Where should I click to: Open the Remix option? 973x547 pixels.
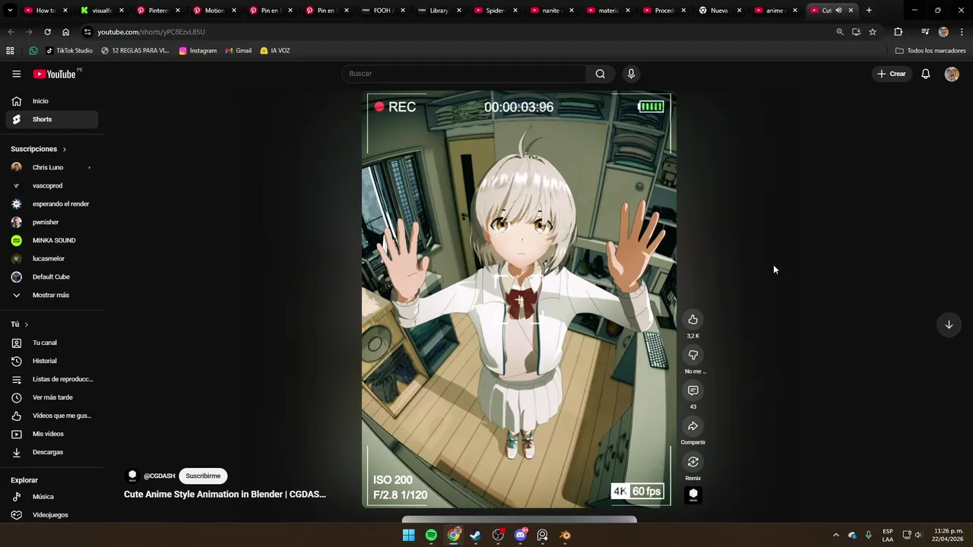pos(693,462)
